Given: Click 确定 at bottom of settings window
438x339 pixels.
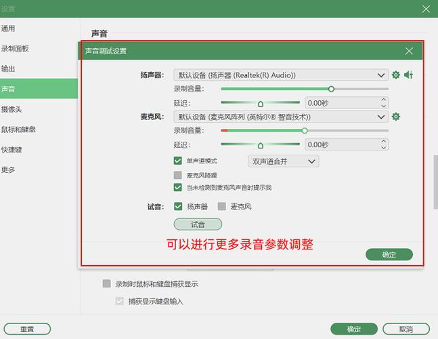Looking at the screenshot, I should click(x=354, y=329).
